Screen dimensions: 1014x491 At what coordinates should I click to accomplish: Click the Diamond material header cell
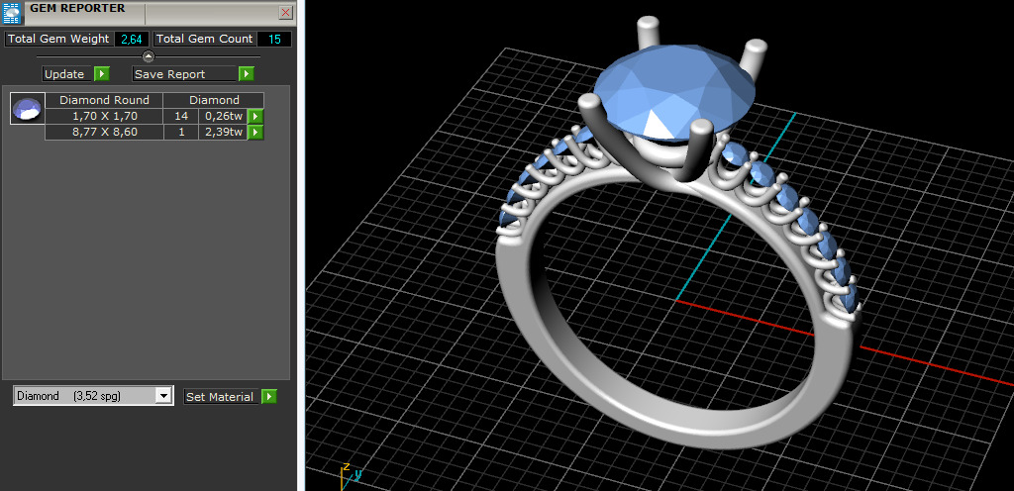(214, 100)
